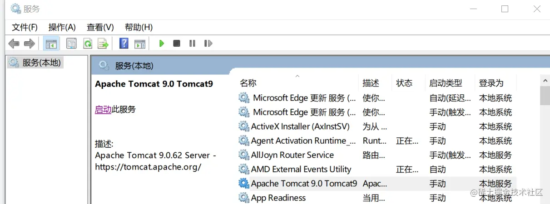Pause the service with pause icon
The height and width of the screenshot is (204, 550).
192,44
